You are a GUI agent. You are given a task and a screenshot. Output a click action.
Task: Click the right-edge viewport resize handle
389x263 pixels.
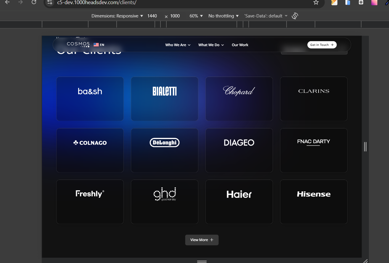[365, 147]
